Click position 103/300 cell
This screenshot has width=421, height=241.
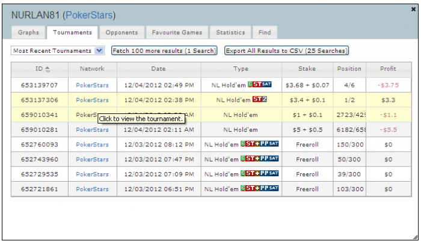pos(349,189)
